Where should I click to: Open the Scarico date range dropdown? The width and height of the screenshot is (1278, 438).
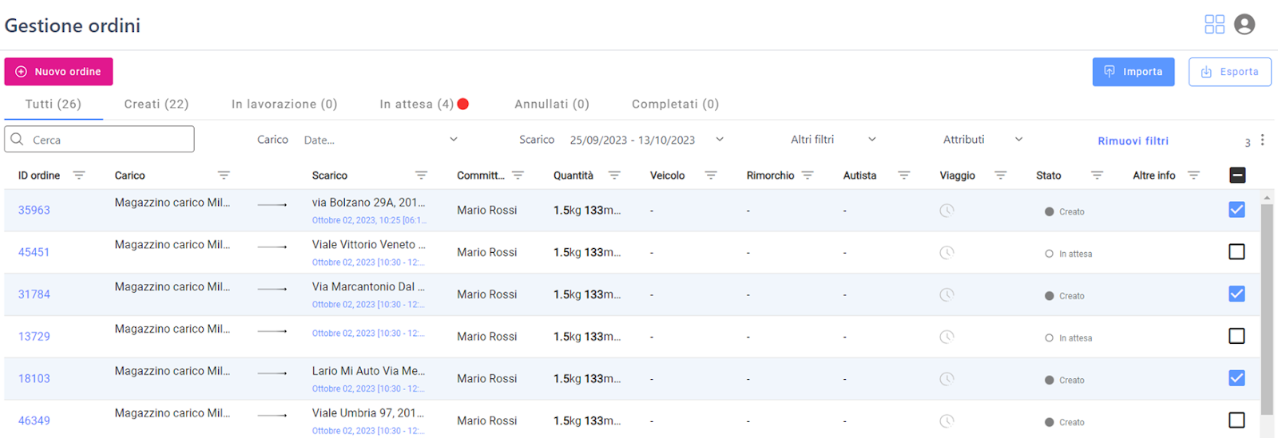tap(647, 140)
